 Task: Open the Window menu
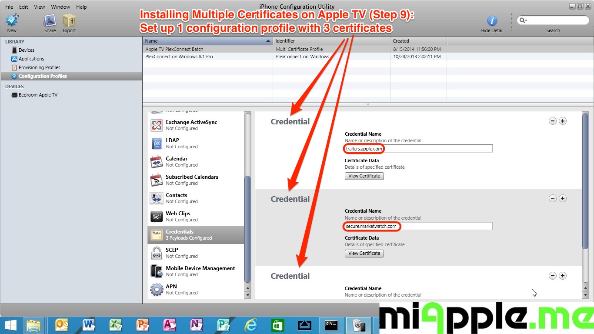[60, 7]
